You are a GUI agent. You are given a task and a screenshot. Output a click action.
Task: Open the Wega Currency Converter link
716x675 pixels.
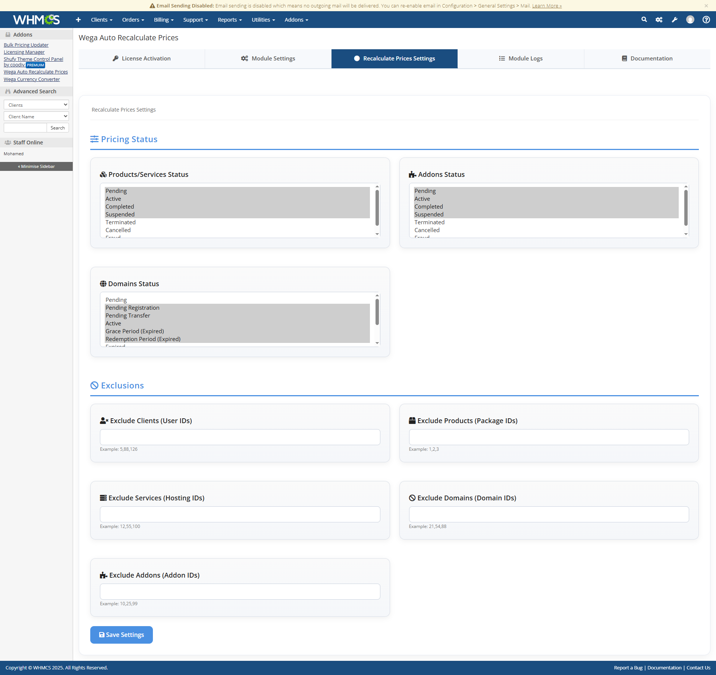[32, 79]
